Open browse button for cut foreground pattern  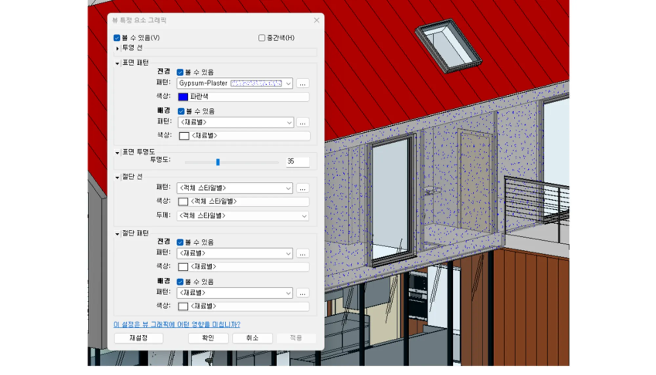click(x=302, y=254)
